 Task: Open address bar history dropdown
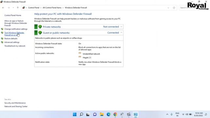point(168,8)
